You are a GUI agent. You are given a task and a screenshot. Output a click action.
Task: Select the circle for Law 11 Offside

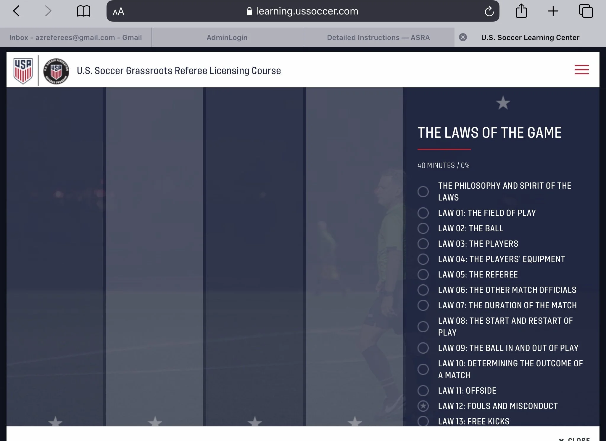pos(423,391)
